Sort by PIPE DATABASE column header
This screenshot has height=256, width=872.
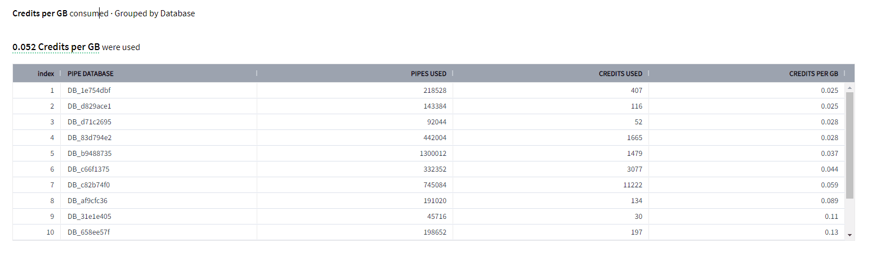tap(90, 74)
